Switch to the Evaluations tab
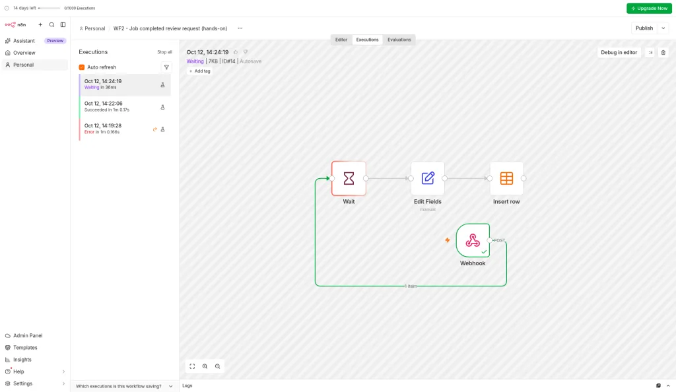This screenshot has width=676, height=392. 399,40
